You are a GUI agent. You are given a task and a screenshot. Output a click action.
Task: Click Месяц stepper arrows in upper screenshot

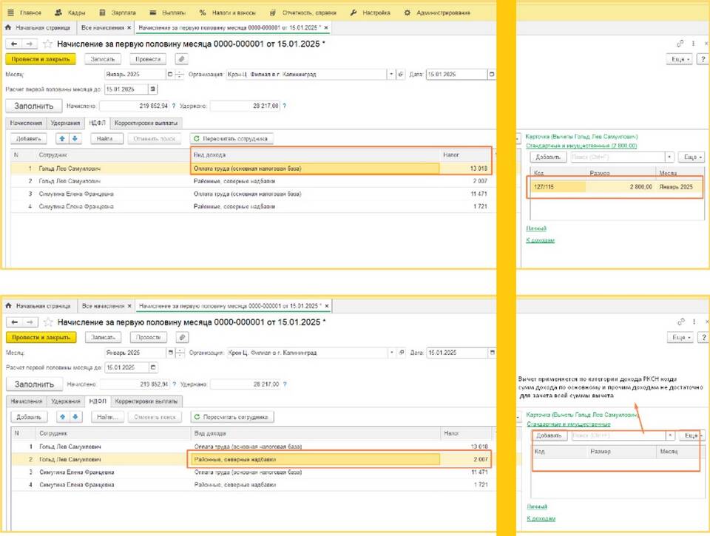point(179,74)
